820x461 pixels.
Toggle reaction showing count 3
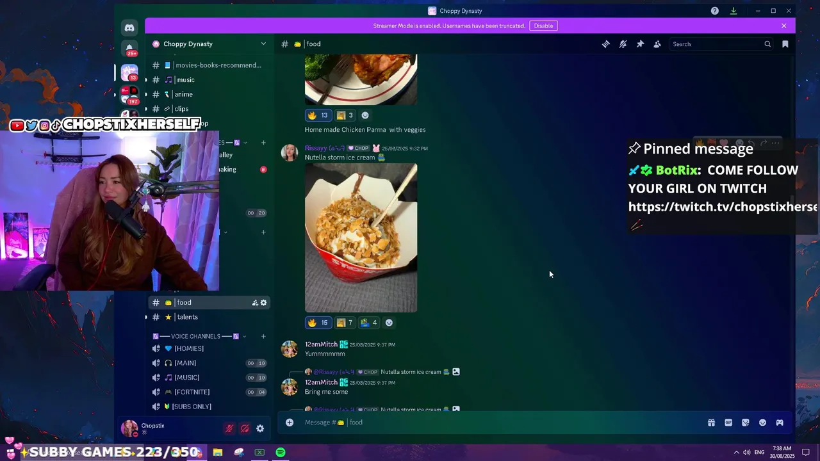point(345,115)
